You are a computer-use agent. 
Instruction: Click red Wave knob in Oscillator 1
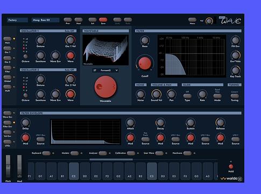(x=70, y=56)
